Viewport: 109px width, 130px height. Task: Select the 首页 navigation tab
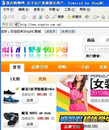coord(17,67)
